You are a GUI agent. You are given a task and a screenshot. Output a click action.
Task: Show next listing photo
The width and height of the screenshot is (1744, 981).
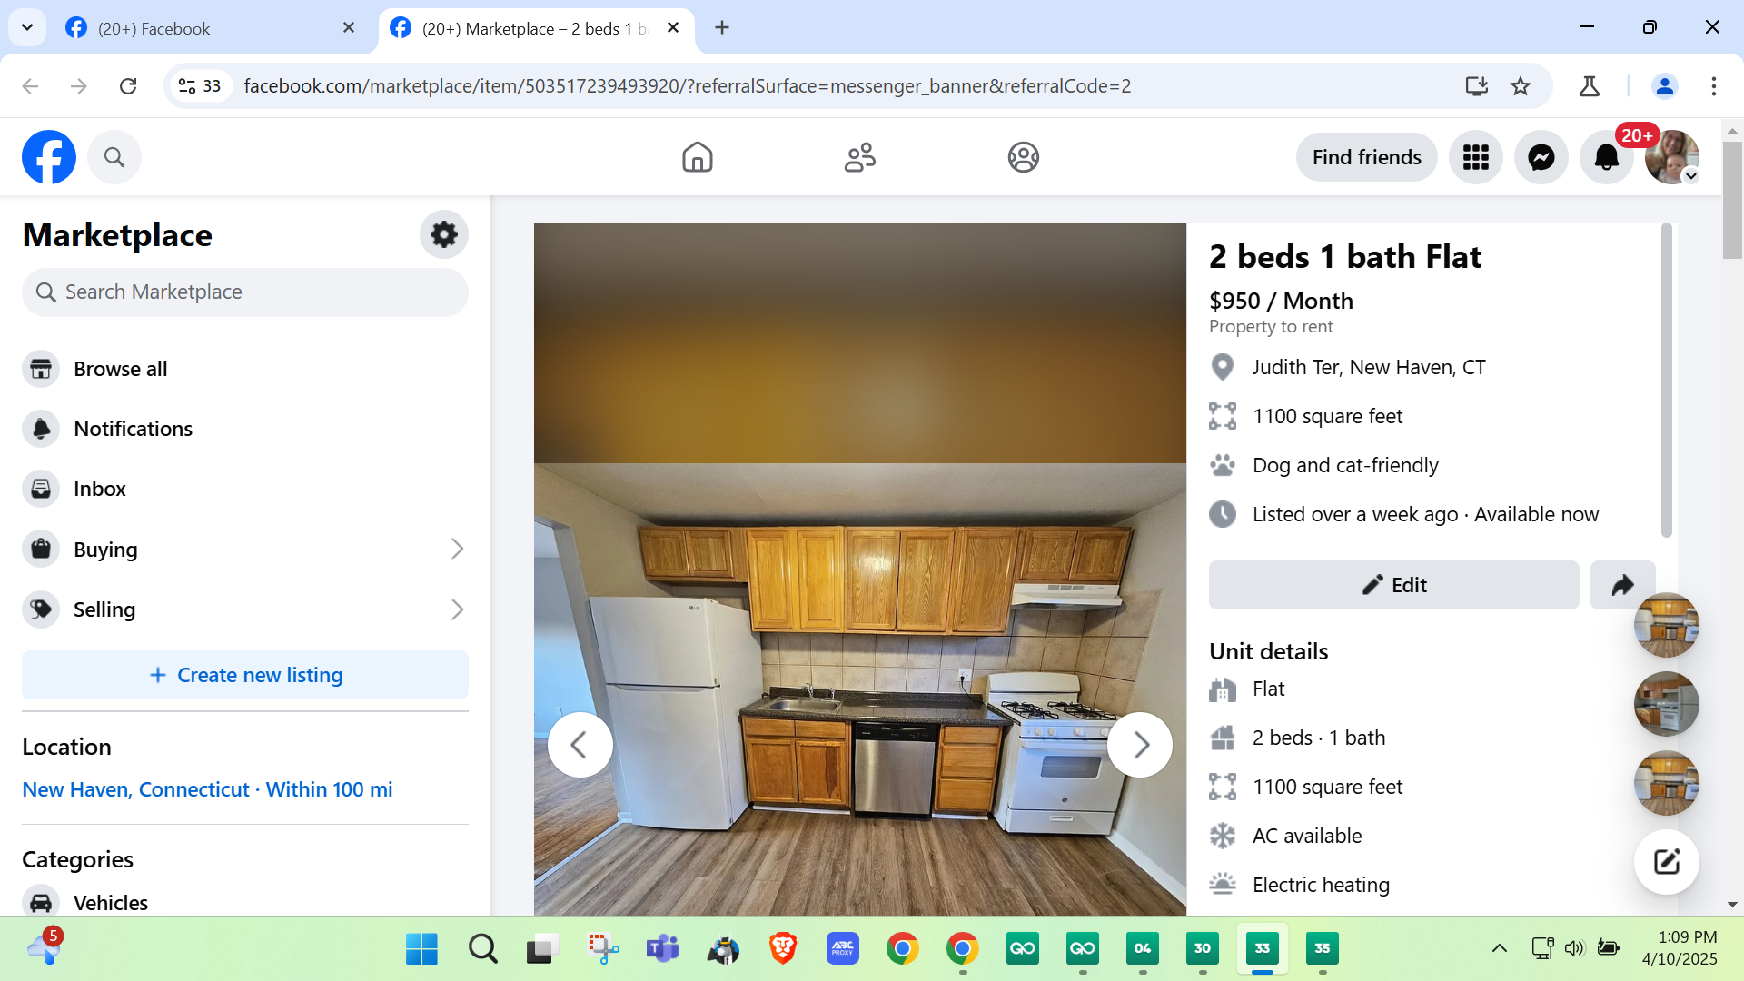coord(1140,745)
